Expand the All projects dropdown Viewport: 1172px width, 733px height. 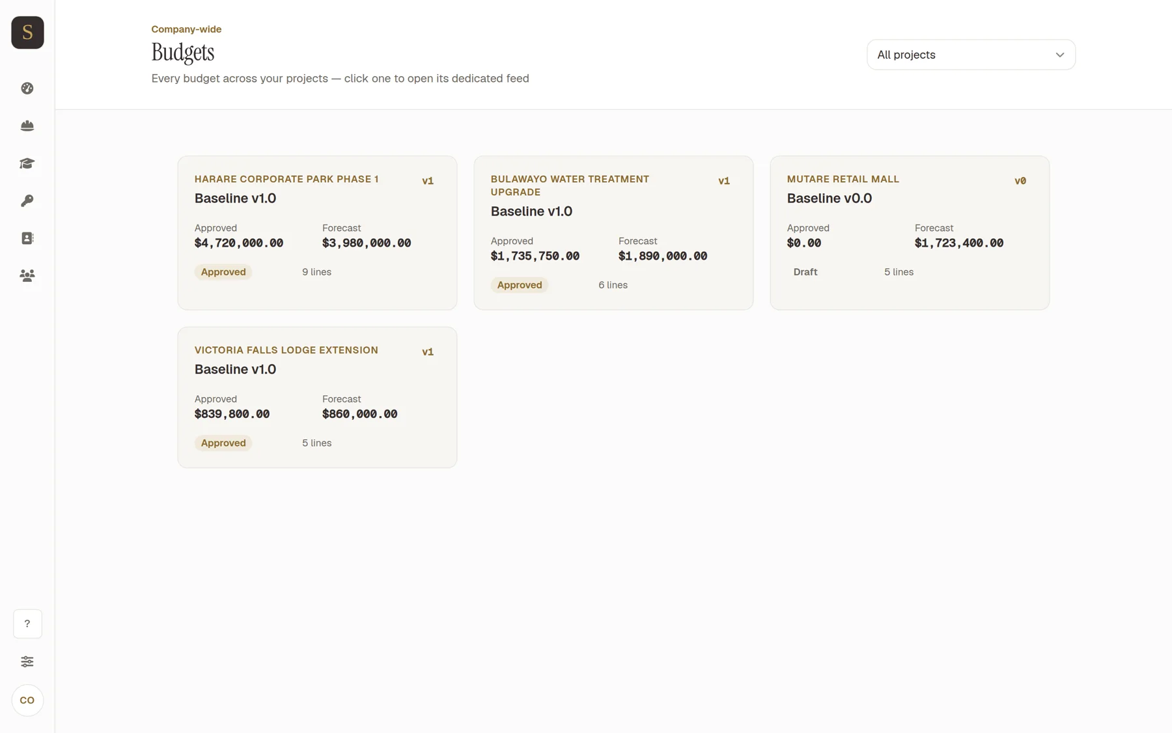tap(971, 55)
